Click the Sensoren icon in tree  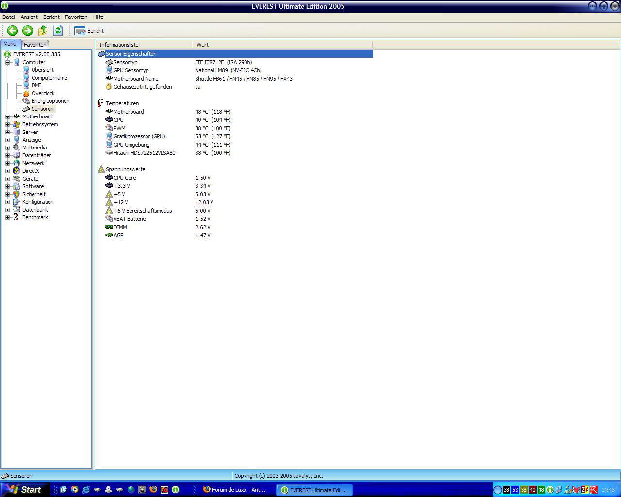click(x=26, y=109)
